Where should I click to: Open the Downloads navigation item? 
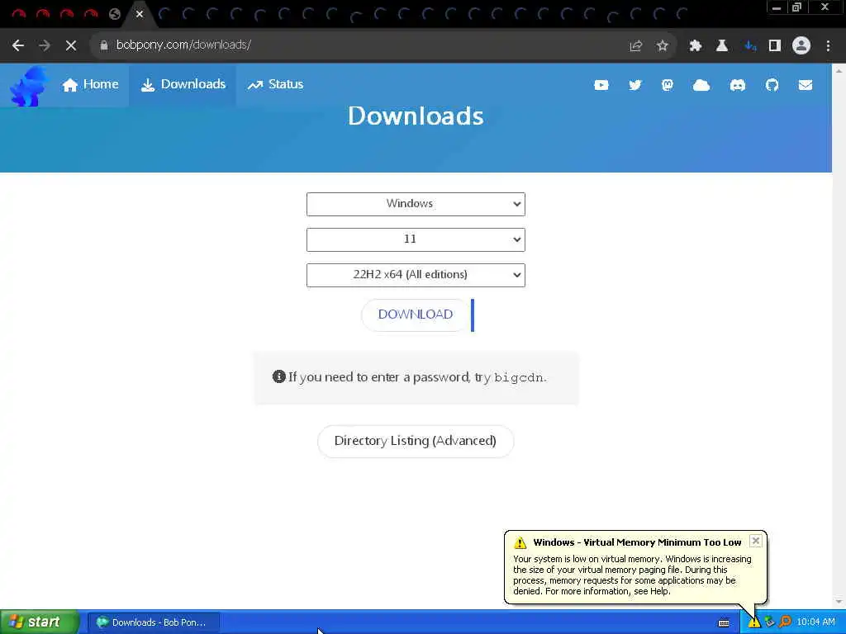point(183,85)
